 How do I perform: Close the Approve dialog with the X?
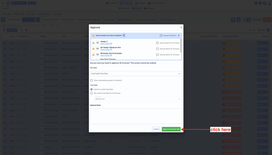pyautogui.click(x=181, y=28)
